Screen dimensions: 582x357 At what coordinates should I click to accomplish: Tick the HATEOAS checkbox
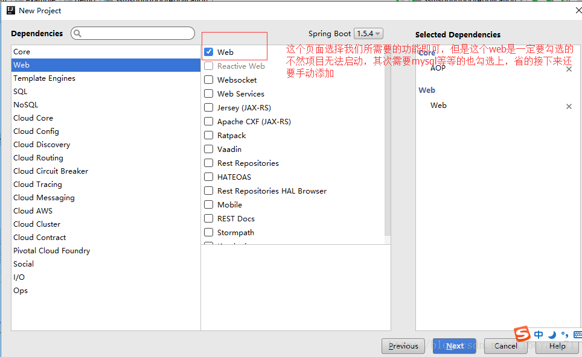pyautogui.click(x=209, y=177)
